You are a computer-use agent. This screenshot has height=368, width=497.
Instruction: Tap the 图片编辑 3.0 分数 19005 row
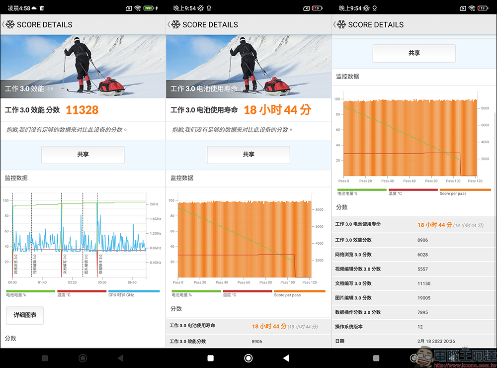coord(414,298)
